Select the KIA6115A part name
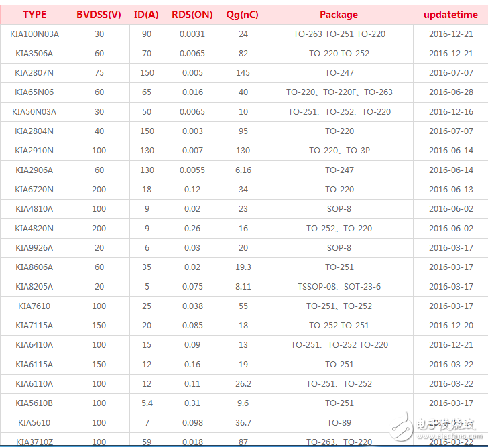 [x=34, y=365]
